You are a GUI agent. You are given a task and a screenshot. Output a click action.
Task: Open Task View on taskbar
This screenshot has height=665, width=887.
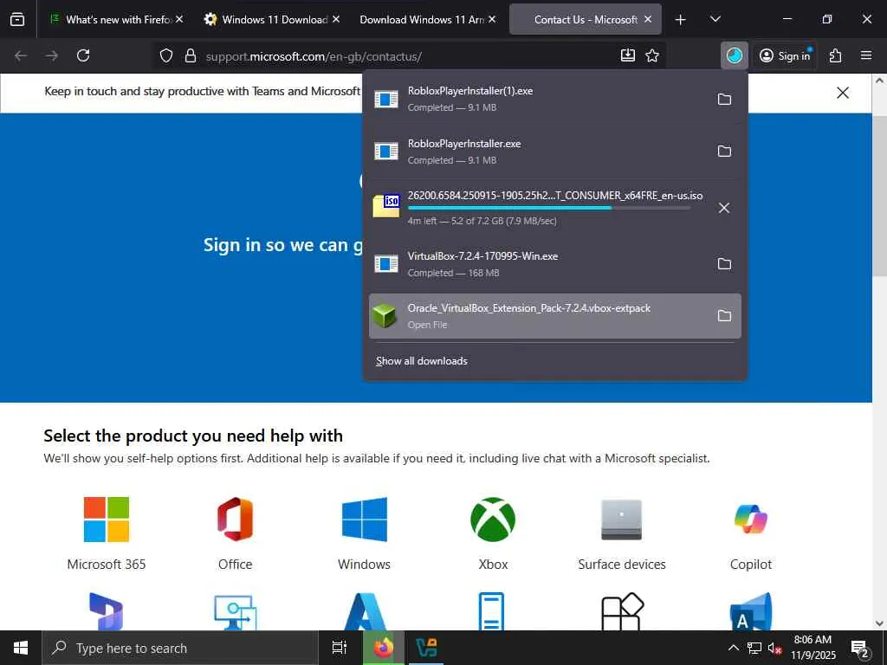click(x=340, y=648)
